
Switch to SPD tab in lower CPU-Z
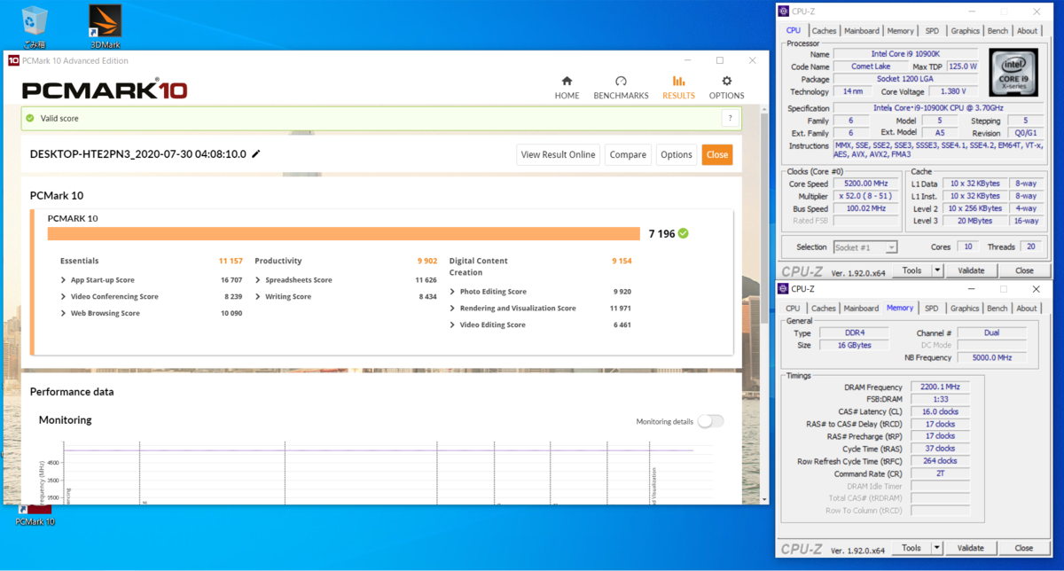932,309
